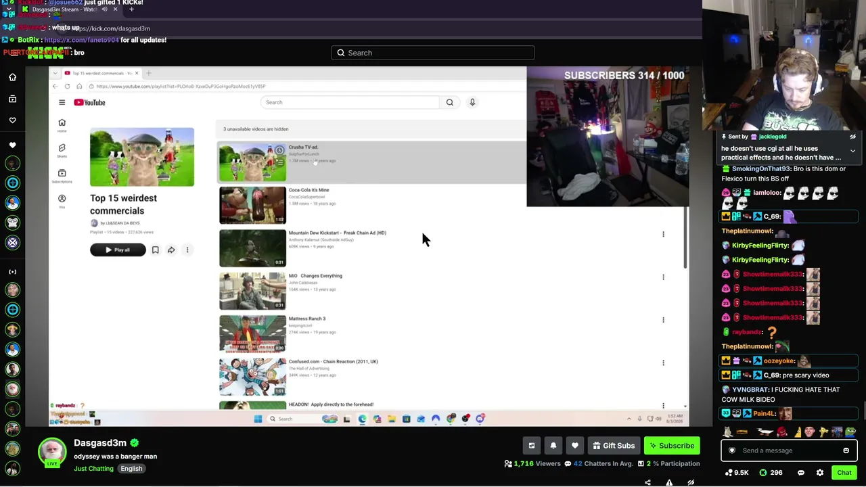
Task: Select the Top 15 weirdest commercials browser tab
Action: coord(100,73)
